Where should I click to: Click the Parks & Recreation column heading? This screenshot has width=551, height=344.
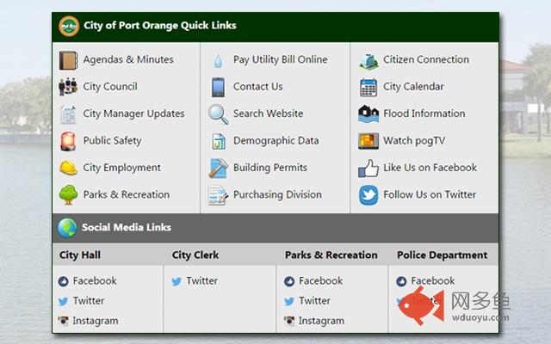point(331,255)
